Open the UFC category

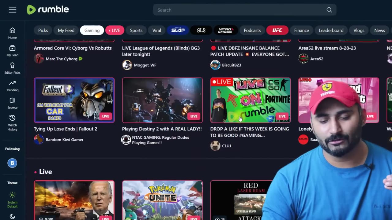(x=277, y=30)
